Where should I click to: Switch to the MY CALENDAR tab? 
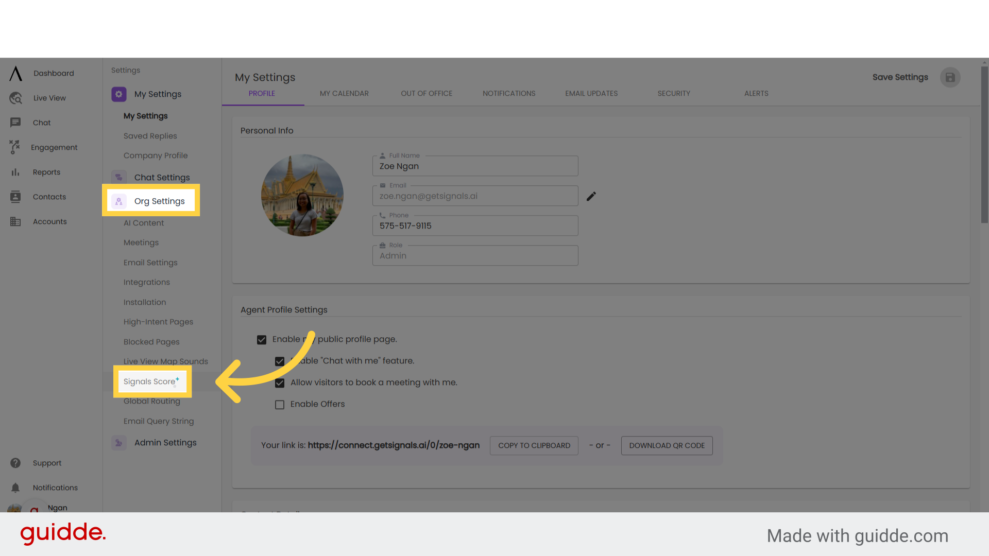344,94
